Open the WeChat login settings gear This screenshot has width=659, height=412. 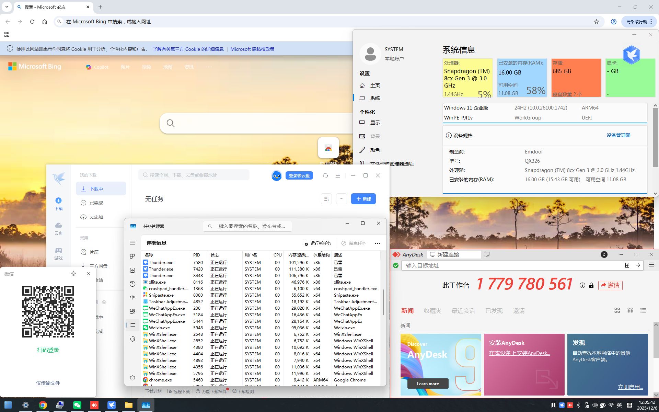(73, 274)
